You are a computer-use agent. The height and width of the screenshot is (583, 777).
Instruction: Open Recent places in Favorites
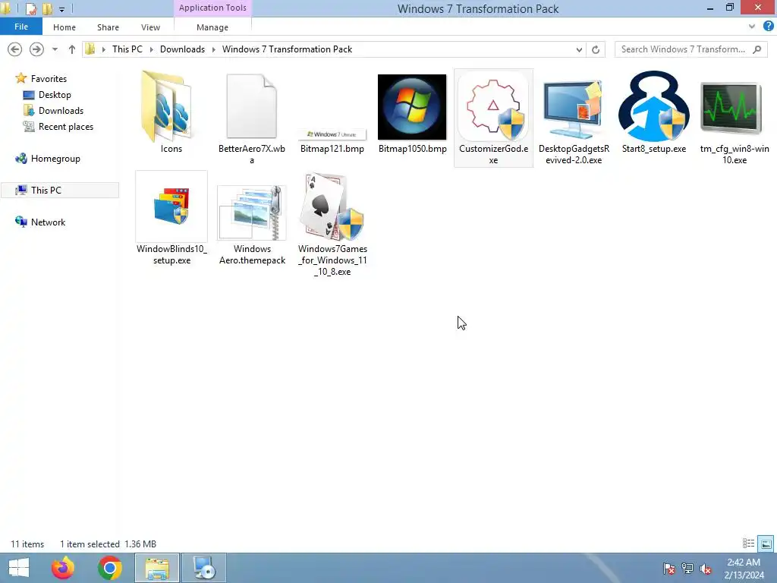click(66, 127)
